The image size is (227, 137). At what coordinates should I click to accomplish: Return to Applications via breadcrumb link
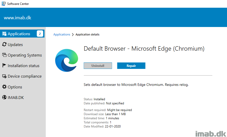coord(62,34)
